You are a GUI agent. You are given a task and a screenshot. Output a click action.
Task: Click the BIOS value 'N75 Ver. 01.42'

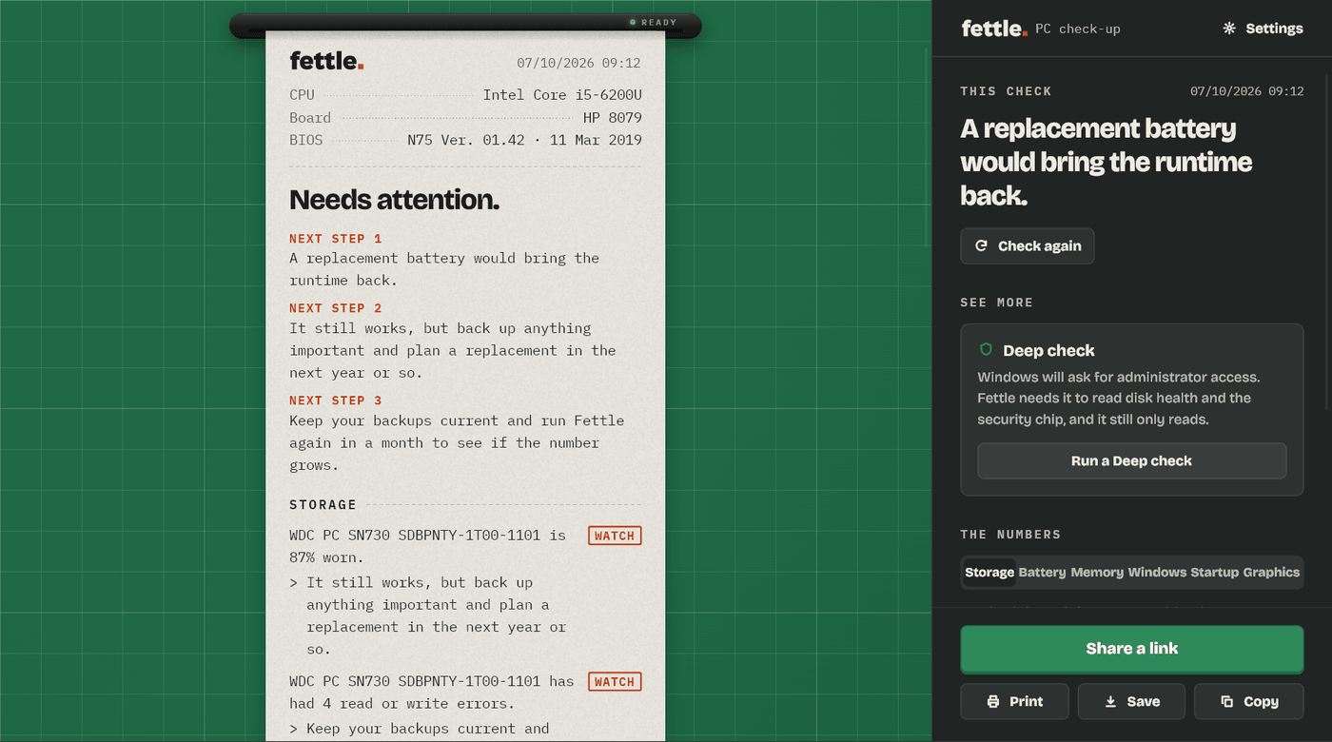click(x=466, y=141)
